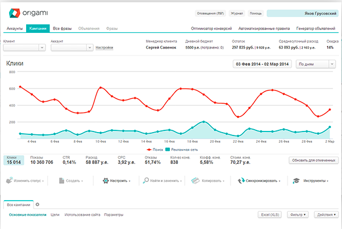Click the Найти и заменить magnifier icon
342x229 pixels.
pyautogui.click(x=147, y=181)
